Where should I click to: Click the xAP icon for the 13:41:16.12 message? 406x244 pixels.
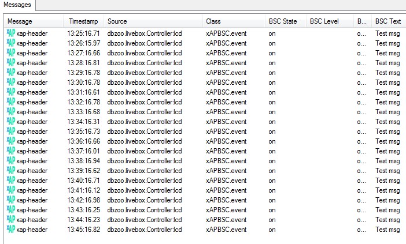11,190
